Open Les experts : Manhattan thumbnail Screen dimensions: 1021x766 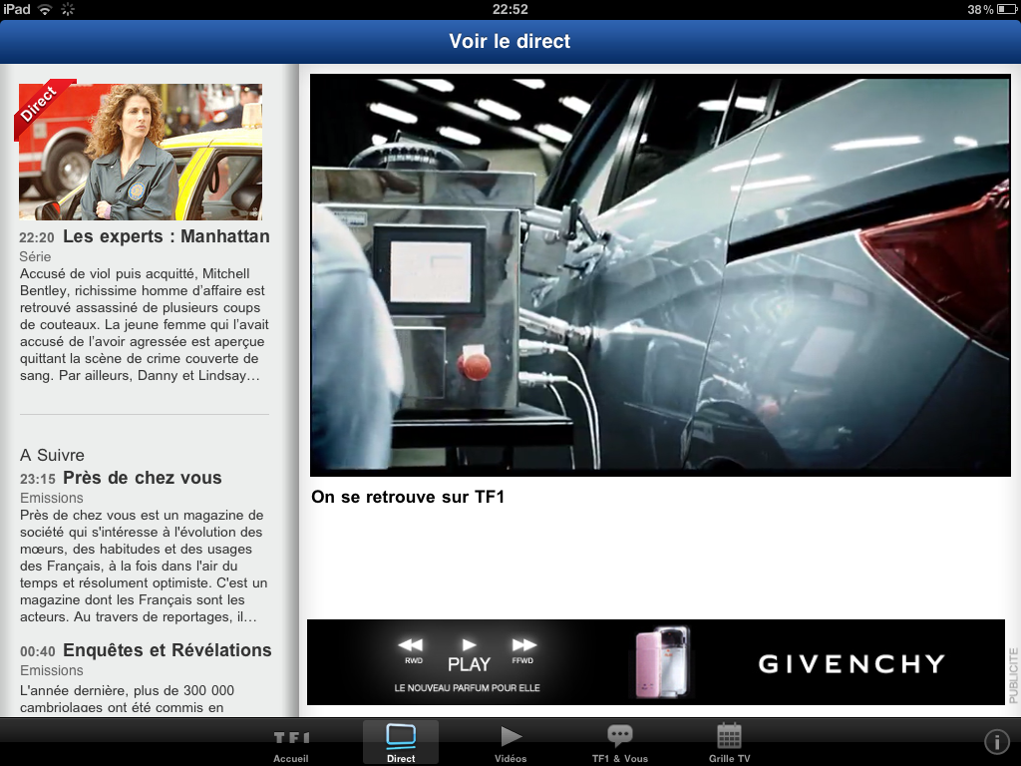coord(141,152)
